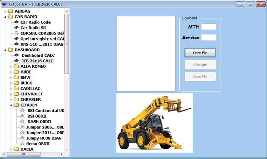Click the Jumper 2006 Citroen logo icon
267x159 pixels.
22,127
